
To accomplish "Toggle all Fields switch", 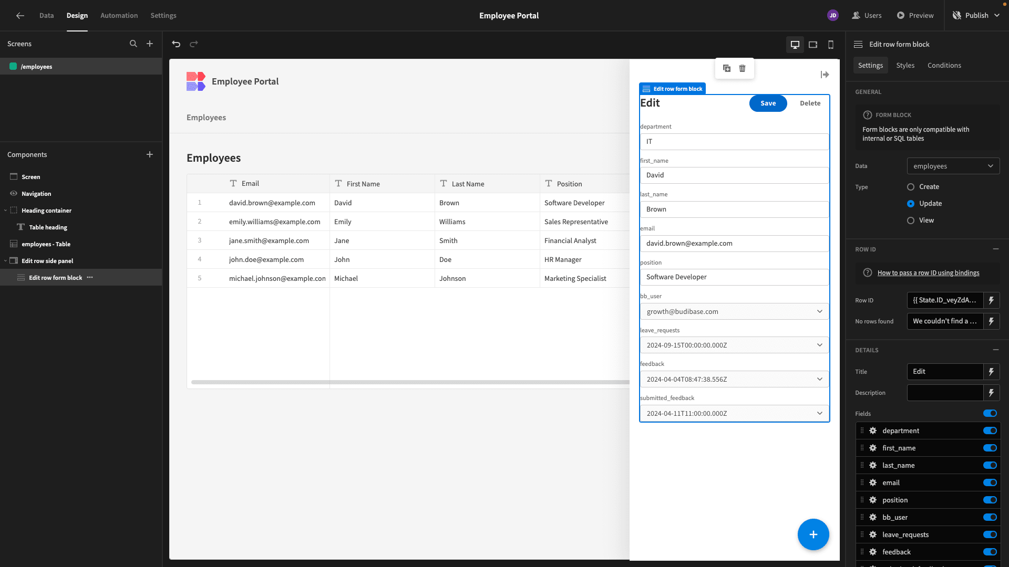I will coord(990,414).
